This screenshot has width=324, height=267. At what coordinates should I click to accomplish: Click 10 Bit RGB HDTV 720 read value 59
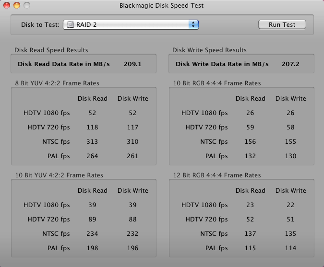click(x=250, y=128)
